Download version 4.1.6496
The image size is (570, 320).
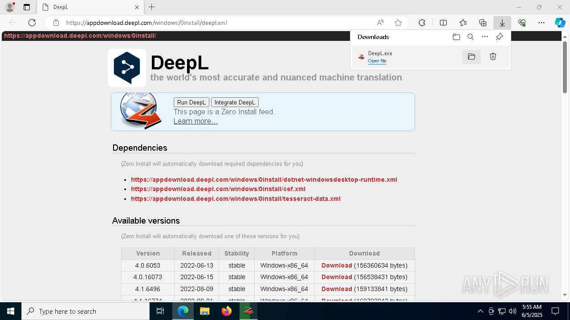[337, 289]
